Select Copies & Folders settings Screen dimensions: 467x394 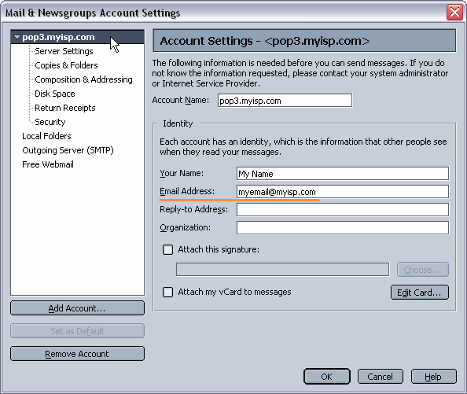66,65
